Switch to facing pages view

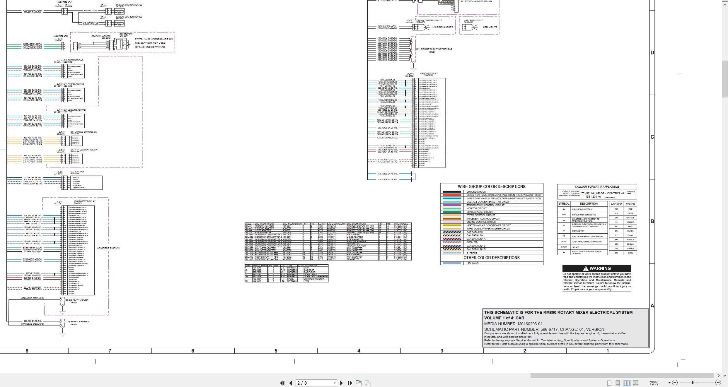(627, 383)
